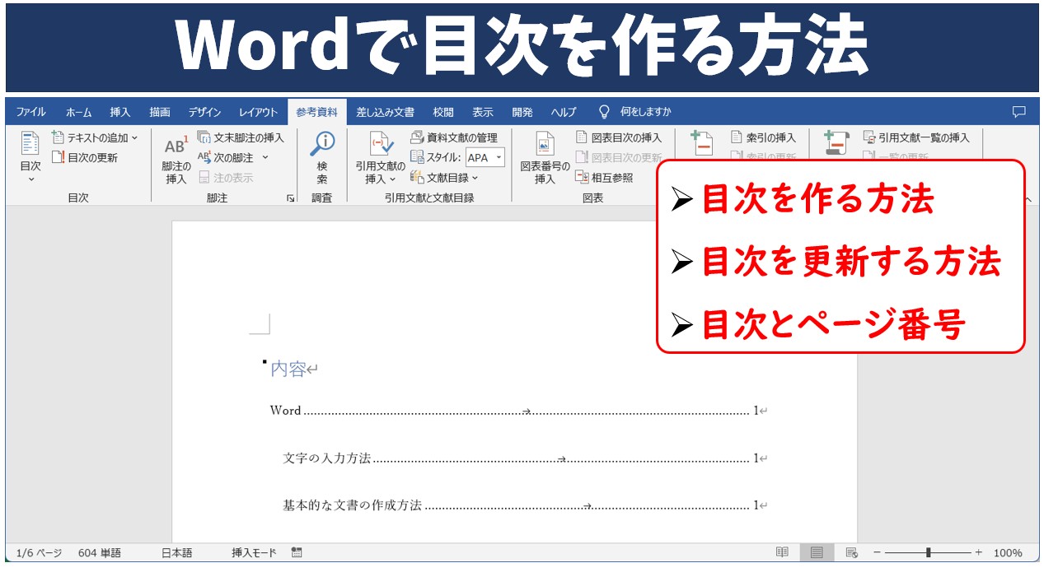Image resolution: width=1044 pixels, height=567 pixels.
Task: Click the 内容 heading in the document
Action: pyautogui.click(x=288, y=369)
